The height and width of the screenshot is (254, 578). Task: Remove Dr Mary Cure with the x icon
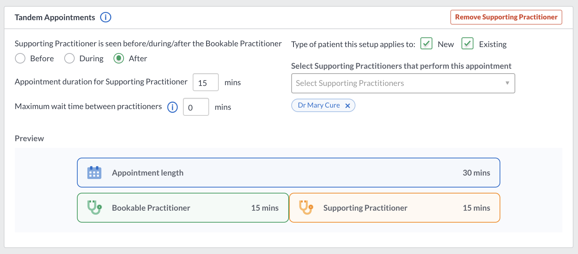pos(348,106)
